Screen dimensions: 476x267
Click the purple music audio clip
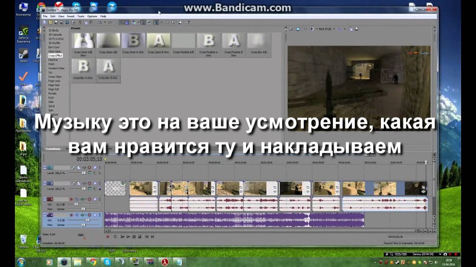234,220
